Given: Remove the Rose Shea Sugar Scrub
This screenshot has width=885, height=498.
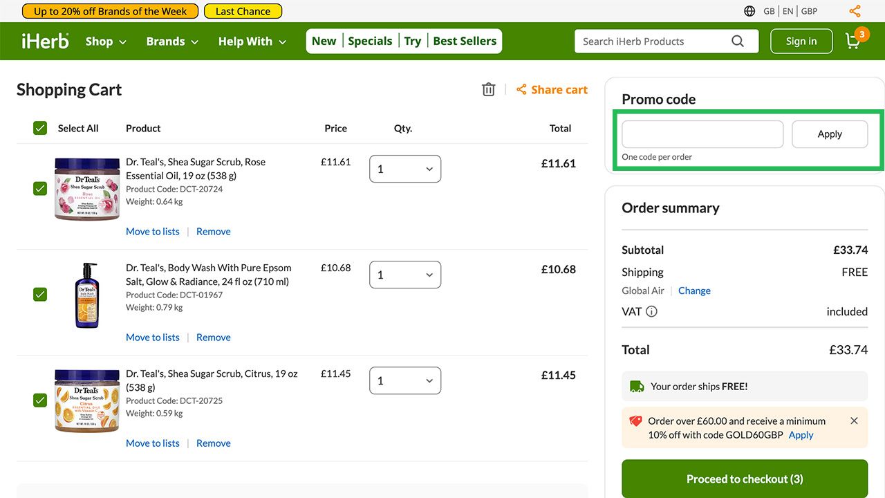Looking at the screenshot, I should 213,232.
